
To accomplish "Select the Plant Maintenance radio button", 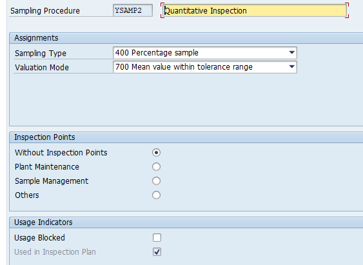I will point(156,166).
